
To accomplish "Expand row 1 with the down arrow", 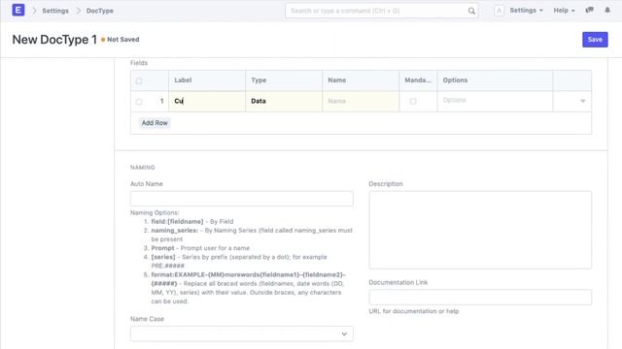I will pyautogui.click(x=583, y=101).
